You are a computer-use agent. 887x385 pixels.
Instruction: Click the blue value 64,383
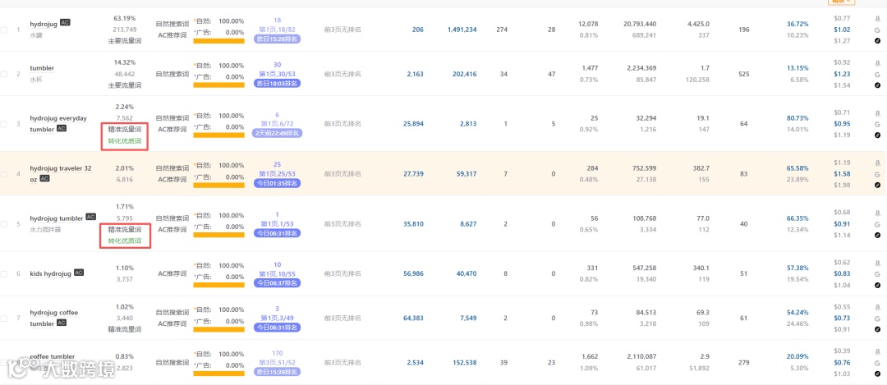pyautogui.click(x=413, y=318)
